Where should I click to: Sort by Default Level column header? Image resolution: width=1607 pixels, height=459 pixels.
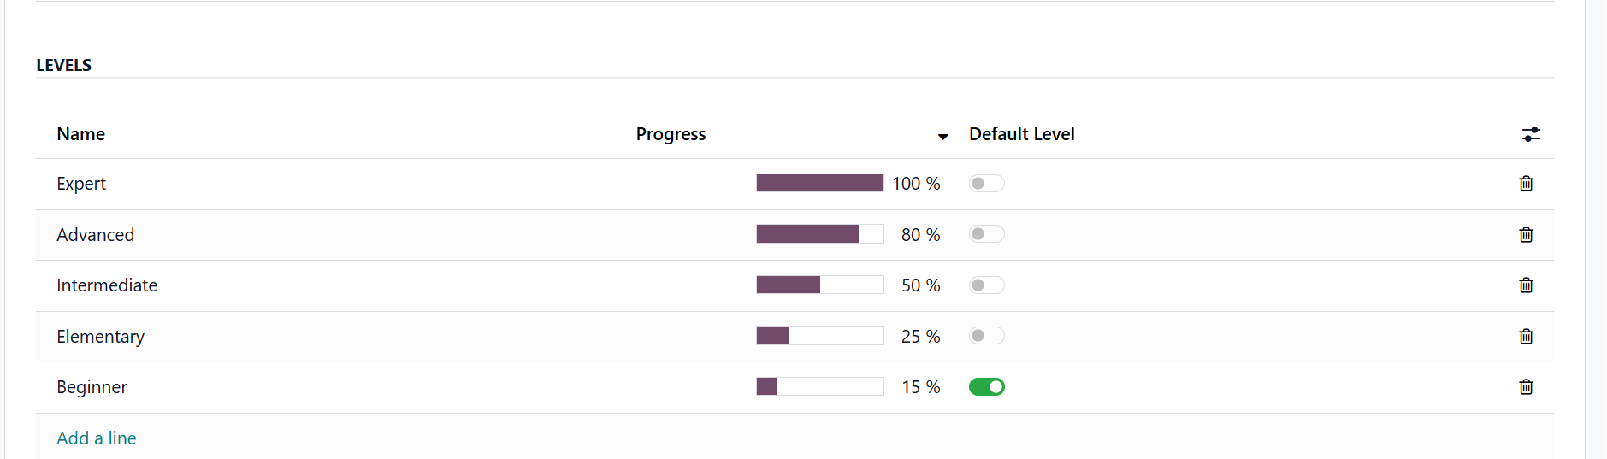[x=1021, y=134]
